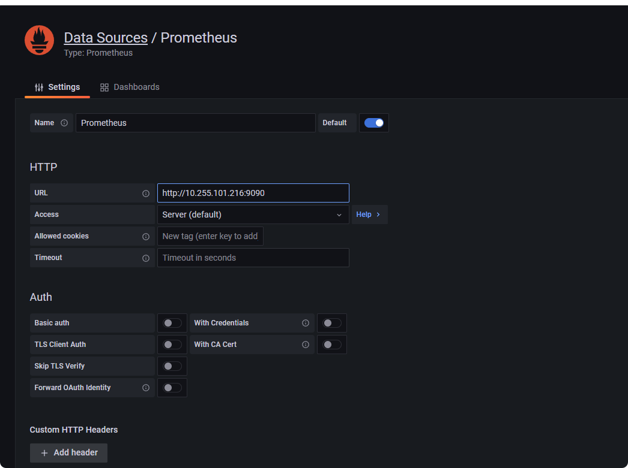Image resolution: width=628 pixels, height=468 pixels.
Task: Toggle Skip TLS Verify on
Action: click(172, 366)
